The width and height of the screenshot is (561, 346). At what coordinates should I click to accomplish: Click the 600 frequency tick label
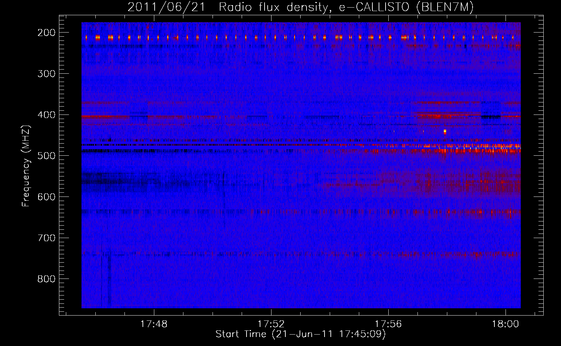click(x=46, y=197)
